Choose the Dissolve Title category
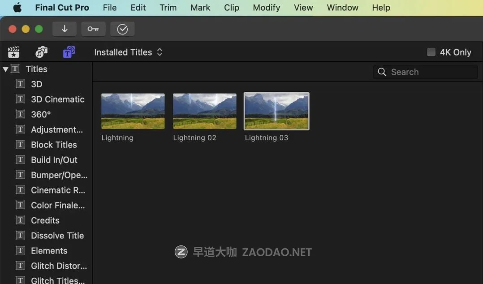The image size is (483, 284). click(57, 236)
